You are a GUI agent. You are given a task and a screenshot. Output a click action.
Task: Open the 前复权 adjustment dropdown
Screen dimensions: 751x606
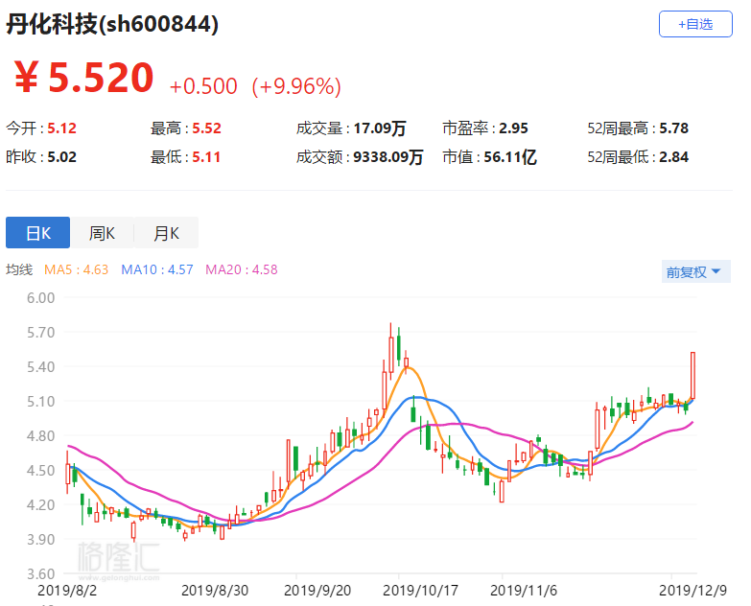(695, 271)
